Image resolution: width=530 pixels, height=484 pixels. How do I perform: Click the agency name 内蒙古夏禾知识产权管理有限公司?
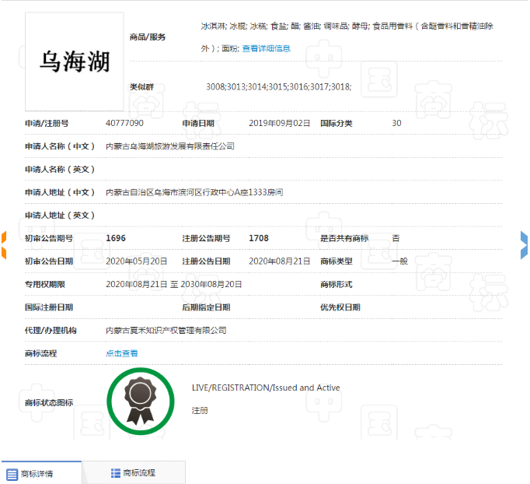(x=166, y=331)
